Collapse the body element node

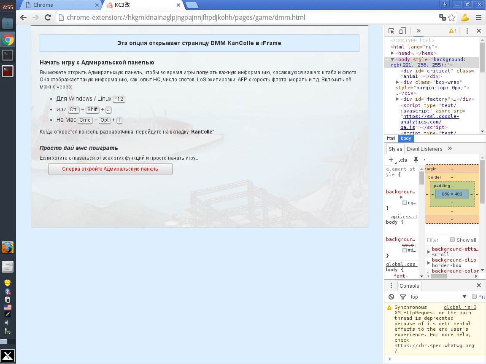click(392, 59)
